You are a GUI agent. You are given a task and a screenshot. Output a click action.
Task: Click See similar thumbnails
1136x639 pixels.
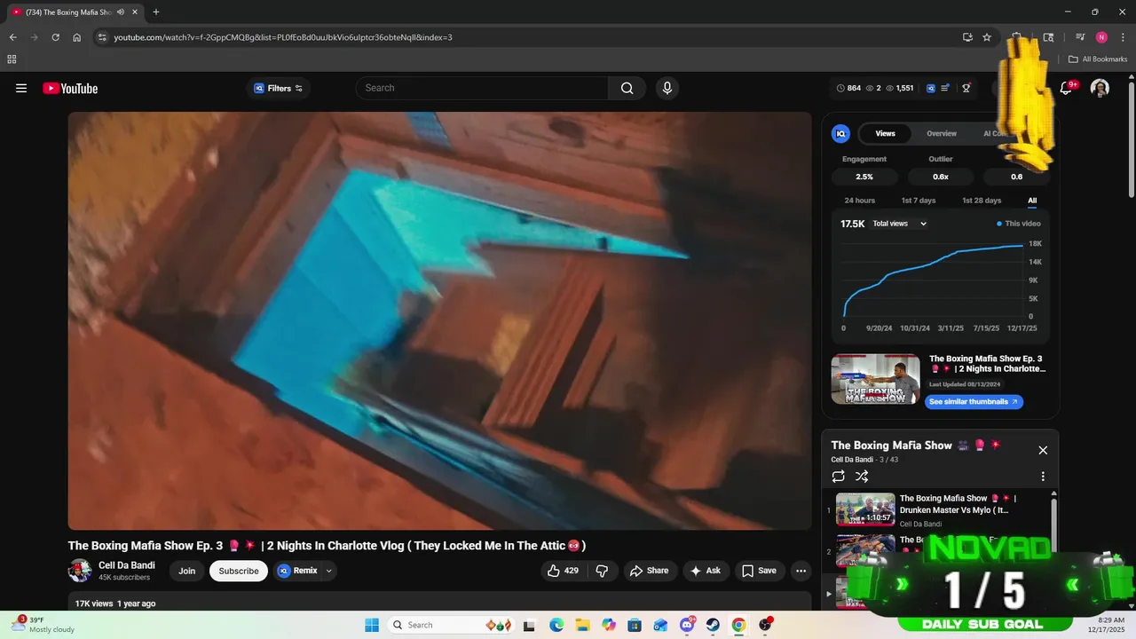coord(974,402)
